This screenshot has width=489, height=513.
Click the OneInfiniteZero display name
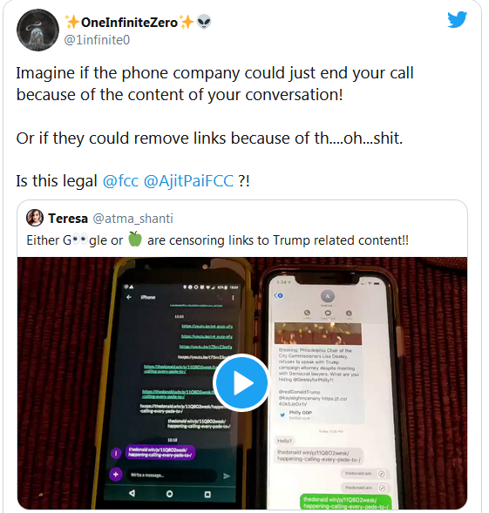129,23
